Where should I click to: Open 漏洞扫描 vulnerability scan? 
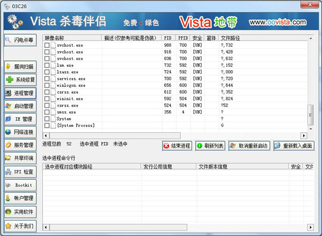[20, 67]
